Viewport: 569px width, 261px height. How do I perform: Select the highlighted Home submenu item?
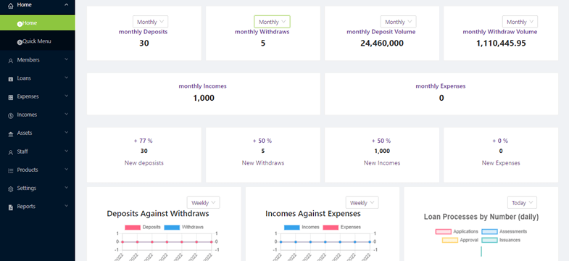38,23
